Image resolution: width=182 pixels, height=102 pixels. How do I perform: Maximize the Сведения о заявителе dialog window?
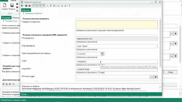point(156,2)
